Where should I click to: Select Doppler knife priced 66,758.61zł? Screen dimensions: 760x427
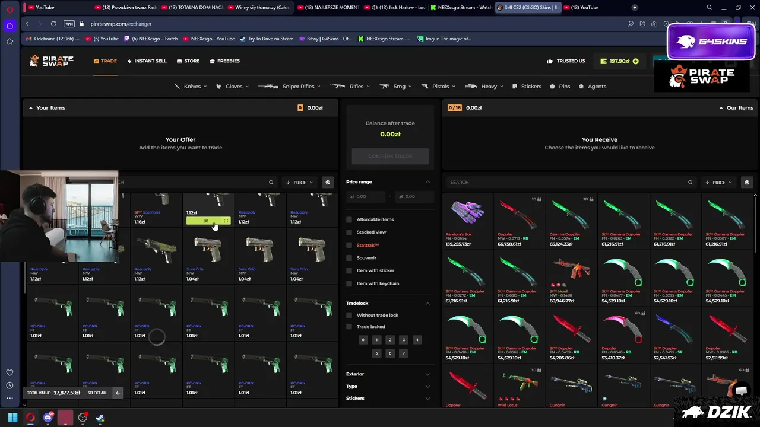point(520,221)
